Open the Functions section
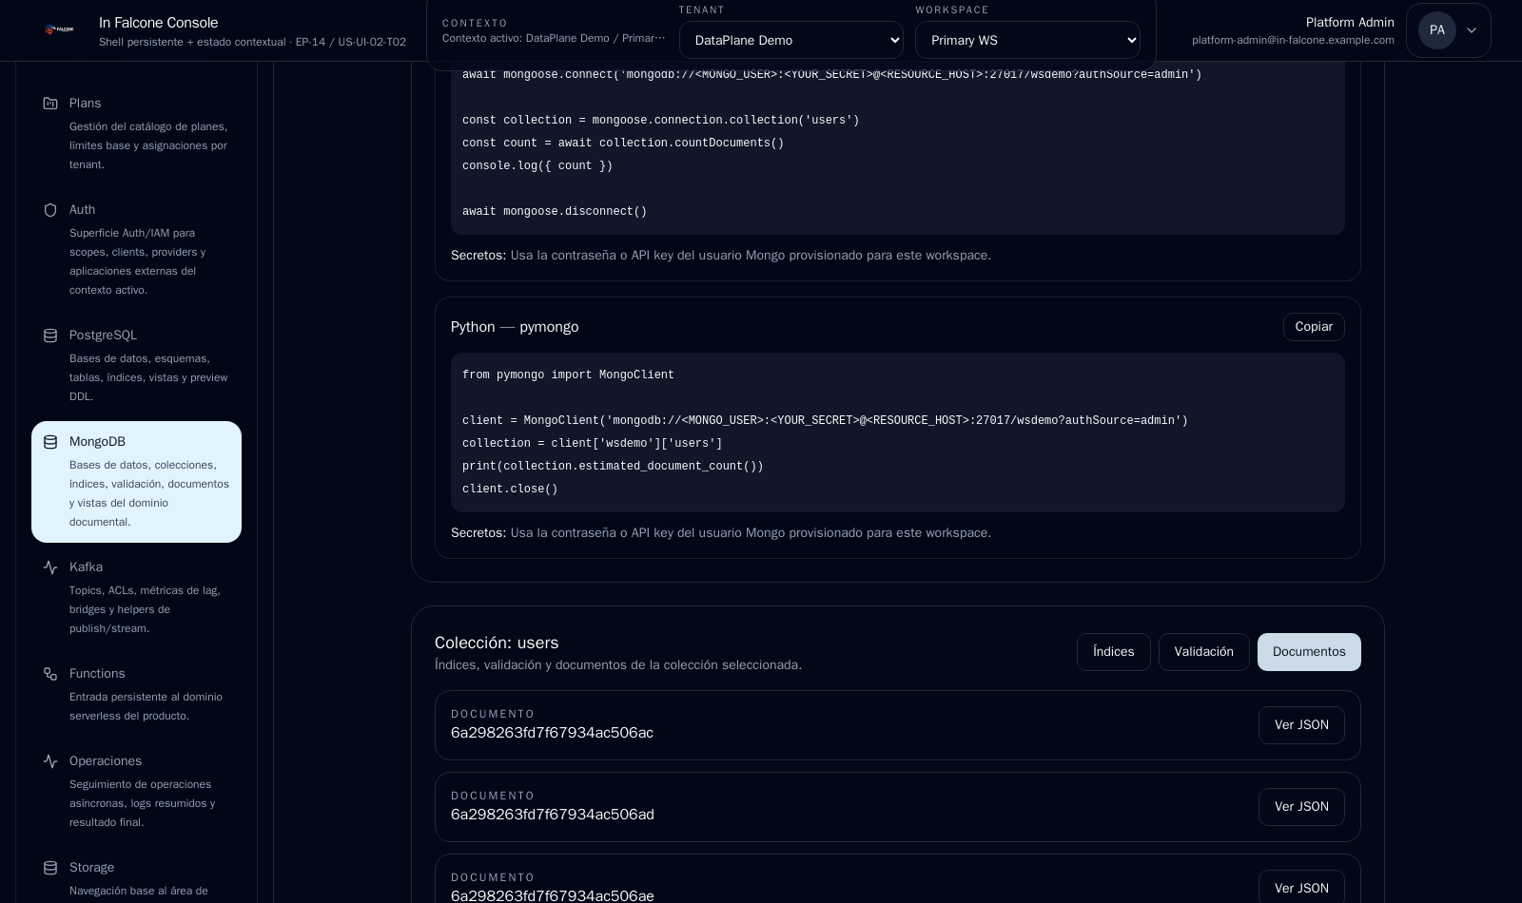Image resolution: width=1522 pixels, height=903 pixels. point(136,693)
